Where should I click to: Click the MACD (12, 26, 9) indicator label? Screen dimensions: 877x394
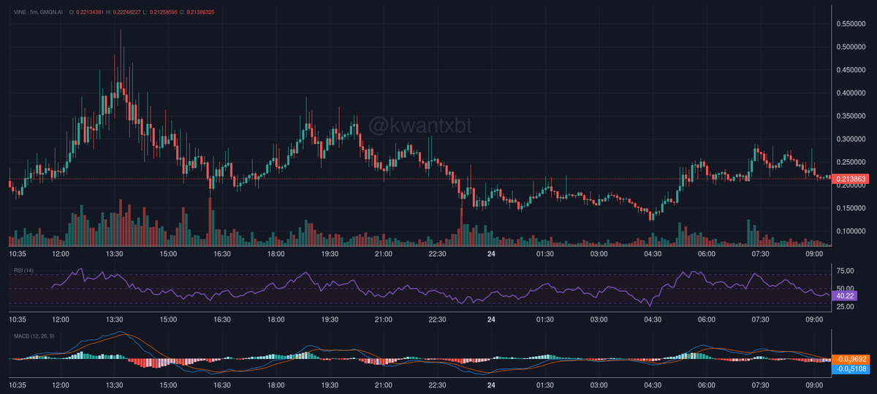pyautogui.click(x=34, y=336)
